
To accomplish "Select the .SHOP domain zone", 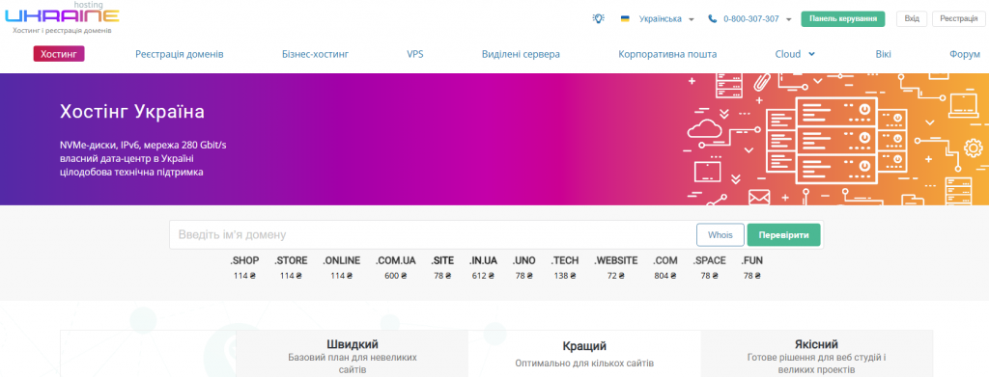I will coord(243,260).
